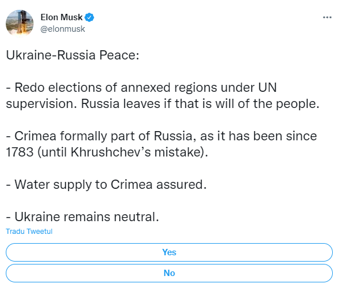
Task: Click the Tradu Tweetul translate link
Action: pyautogui.click(x=29, y=231)
